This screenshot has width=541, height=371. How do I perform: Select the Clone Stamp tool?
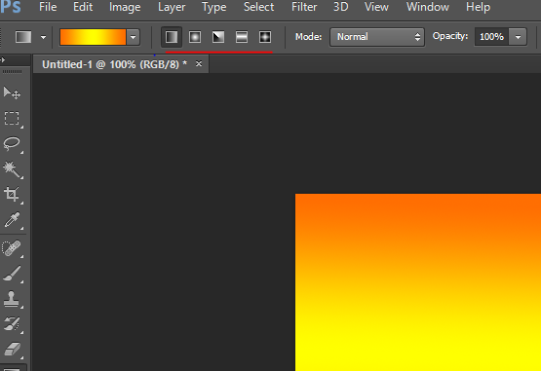click(12, 299)
